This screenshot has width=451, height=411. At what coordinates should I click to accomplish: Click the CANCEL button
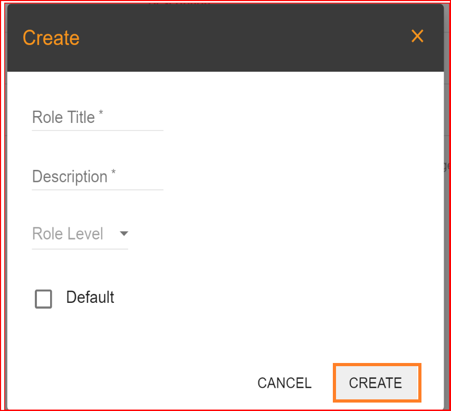[284, 383]
